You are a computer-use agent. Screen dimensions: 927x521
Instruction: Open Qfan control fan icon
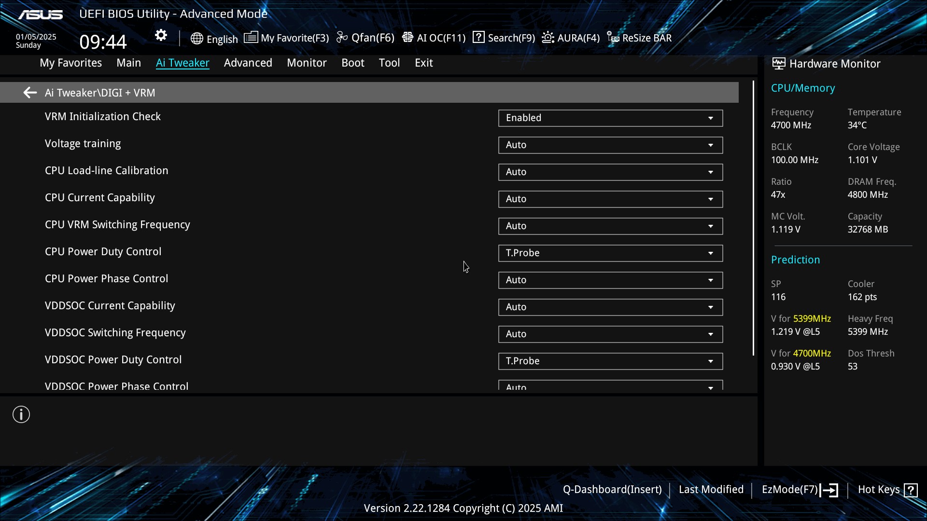[x=342, y=38]
